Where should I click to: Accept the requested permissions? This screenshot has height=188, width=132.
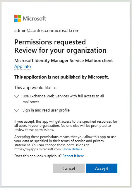click(102, 168)
